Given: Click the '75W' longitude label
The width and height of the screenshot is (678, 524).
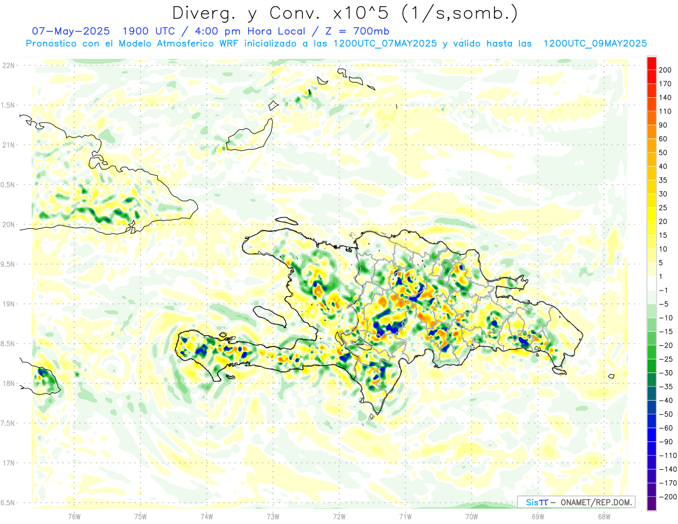Looking at the screenshot, I should [x=141, y=517].
